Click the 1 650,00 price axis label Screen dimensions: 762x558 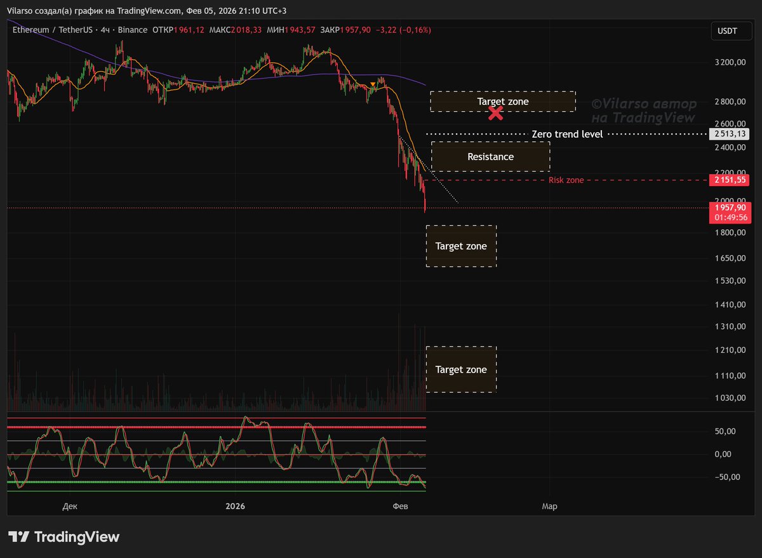[x=730, y=258]
